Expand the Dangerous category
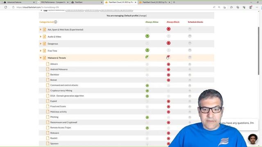Screen dimensions: 262x147 pos(41,44)
